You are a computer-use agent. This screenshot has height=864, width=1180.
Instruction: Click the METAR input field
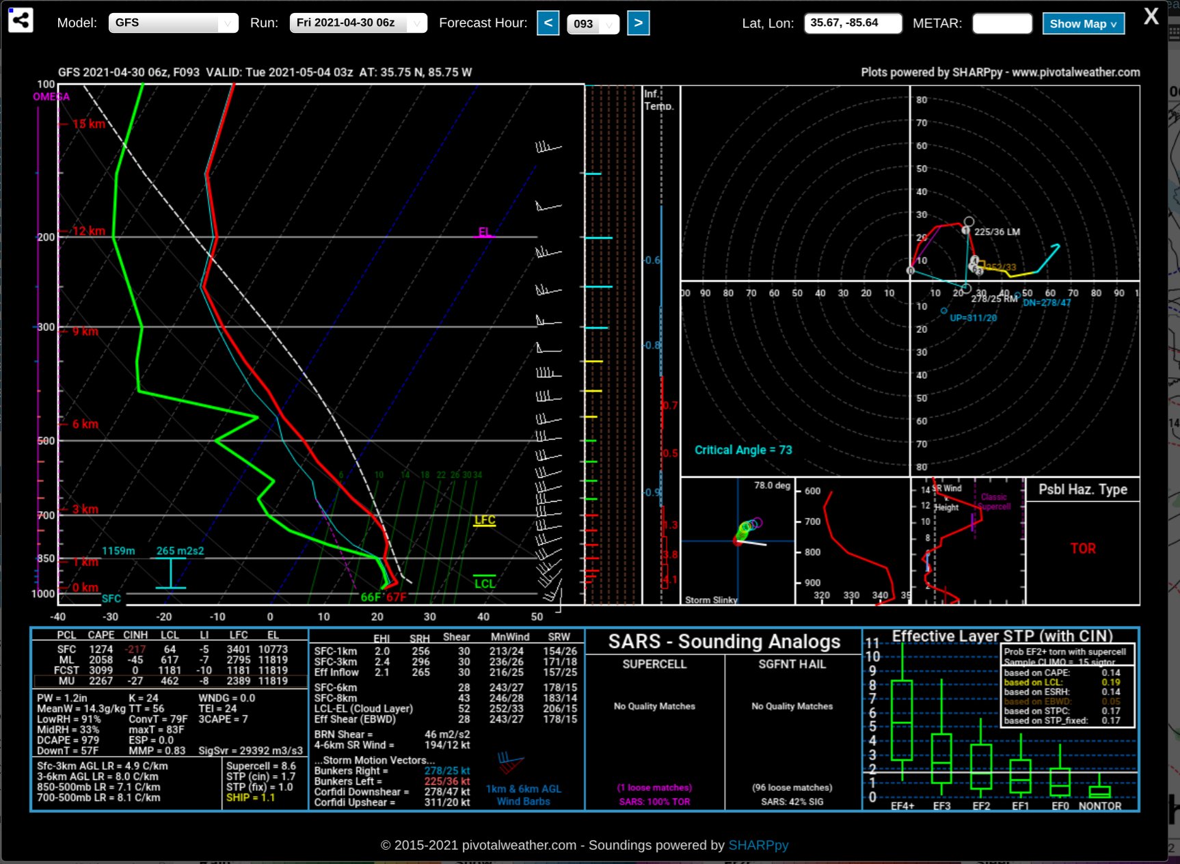tap(1002, 23)
